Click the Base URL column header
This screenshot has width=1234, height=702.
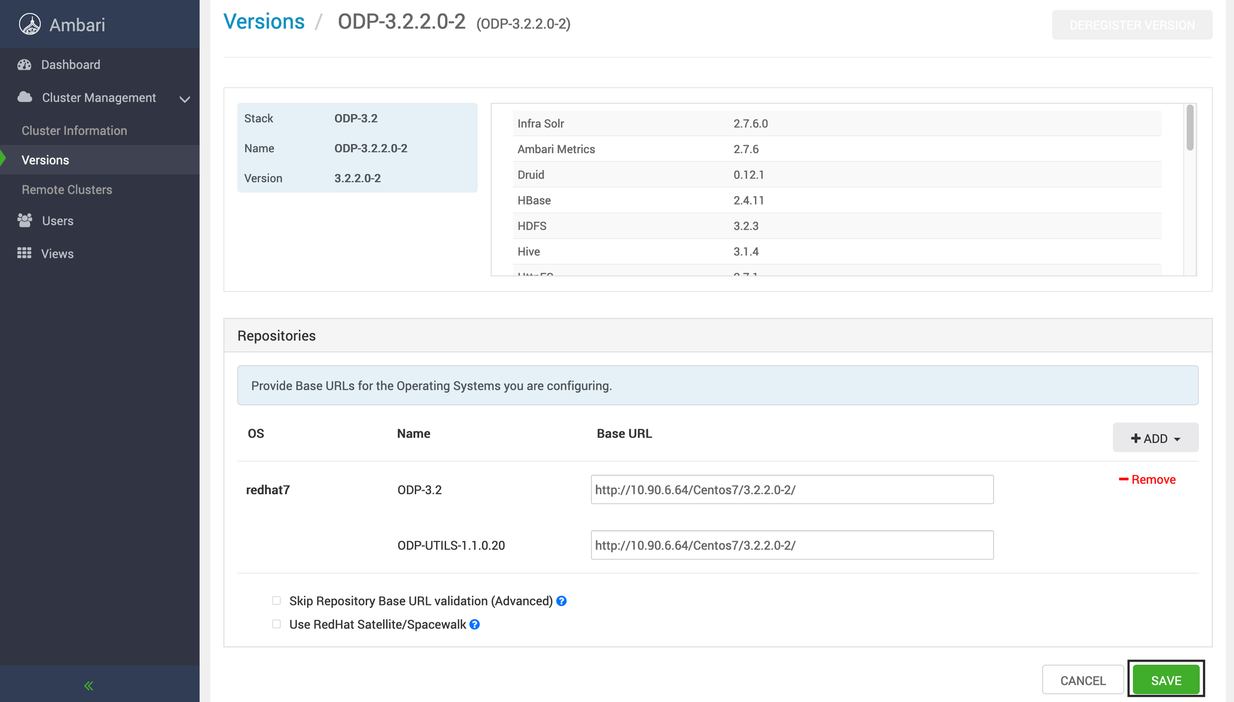[624, 434]
